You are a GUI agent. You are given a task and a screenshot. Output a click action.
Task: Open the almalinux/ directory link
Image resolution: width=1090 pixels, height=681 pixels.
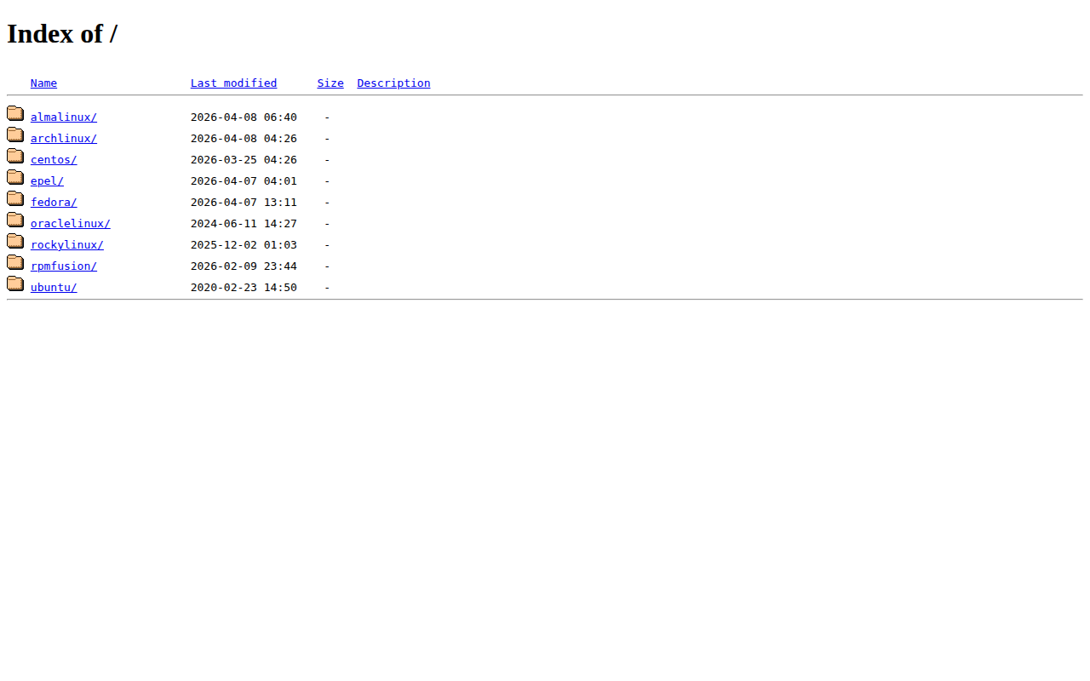64,117
